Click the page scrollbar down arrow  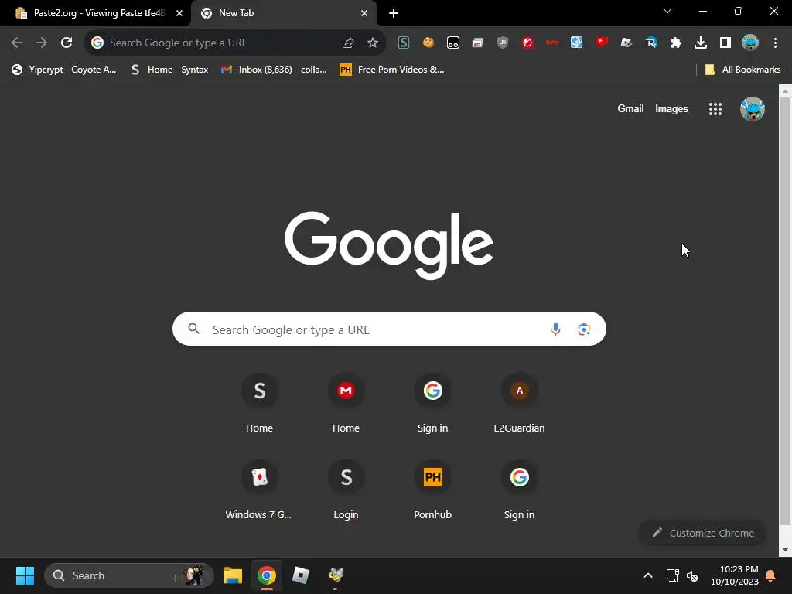785,550
